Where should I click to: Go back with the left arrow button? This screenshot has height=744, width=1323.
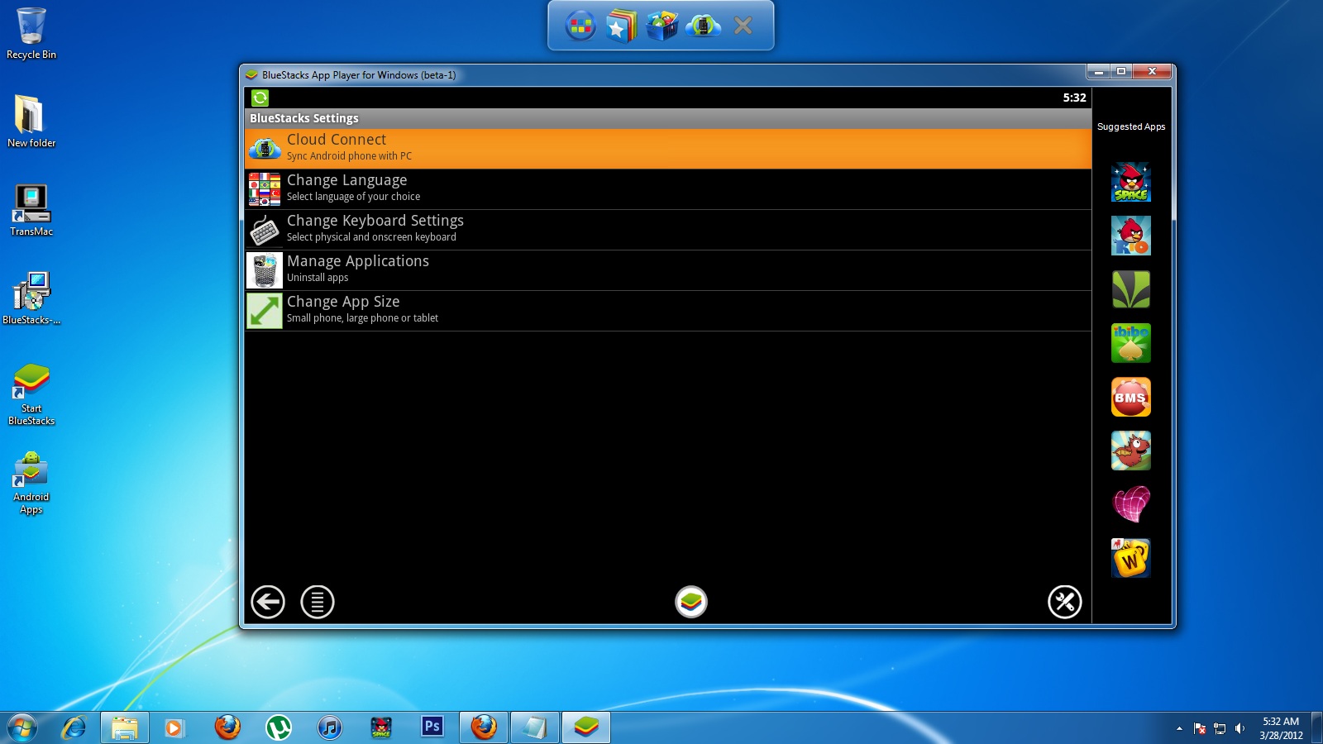268,602
